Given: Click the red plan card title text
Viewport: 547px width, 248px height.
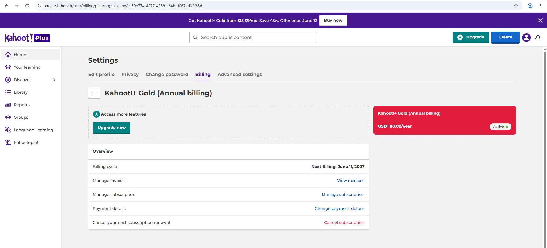Looking at the screenshot, I should (409, 113).
